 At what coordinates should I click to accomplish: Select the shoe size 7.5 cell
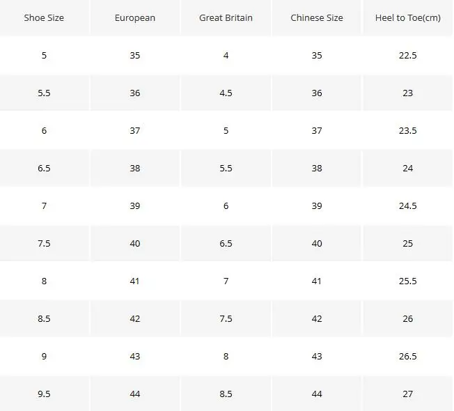(x=44, y=243)
